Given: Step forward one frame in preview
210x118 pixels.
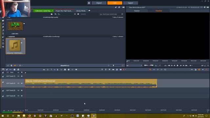Looking at the screenshot, I should click(x=181, y=66).
